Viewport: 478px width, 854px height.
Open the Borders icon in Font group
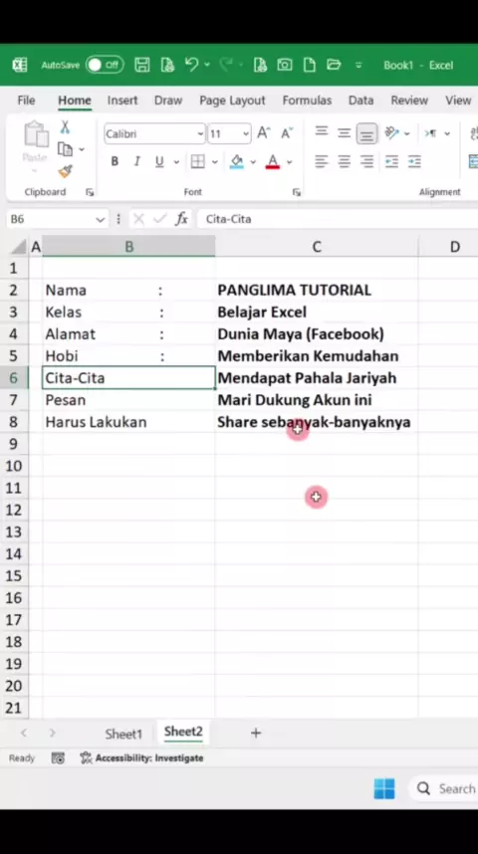198,161
